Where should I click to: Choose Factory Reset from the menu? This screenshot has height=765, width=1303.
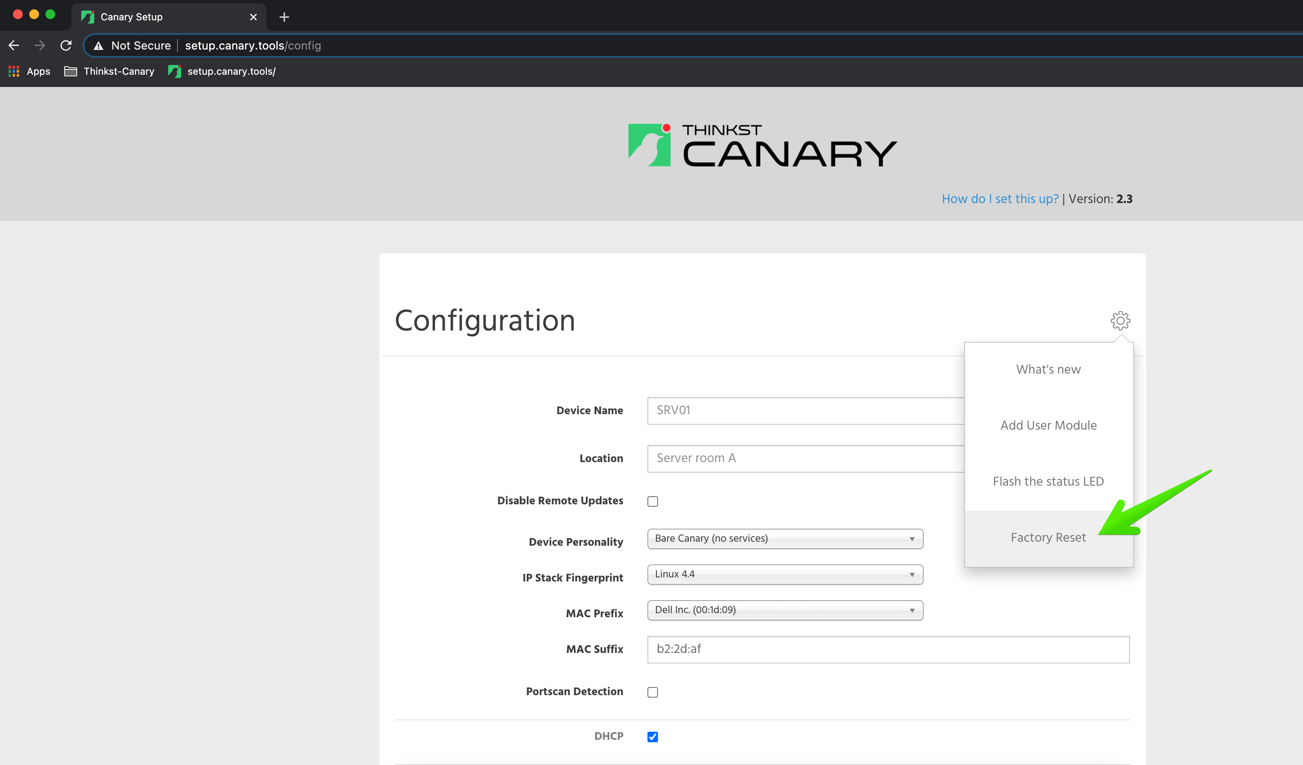click(x=1049, y=538)
